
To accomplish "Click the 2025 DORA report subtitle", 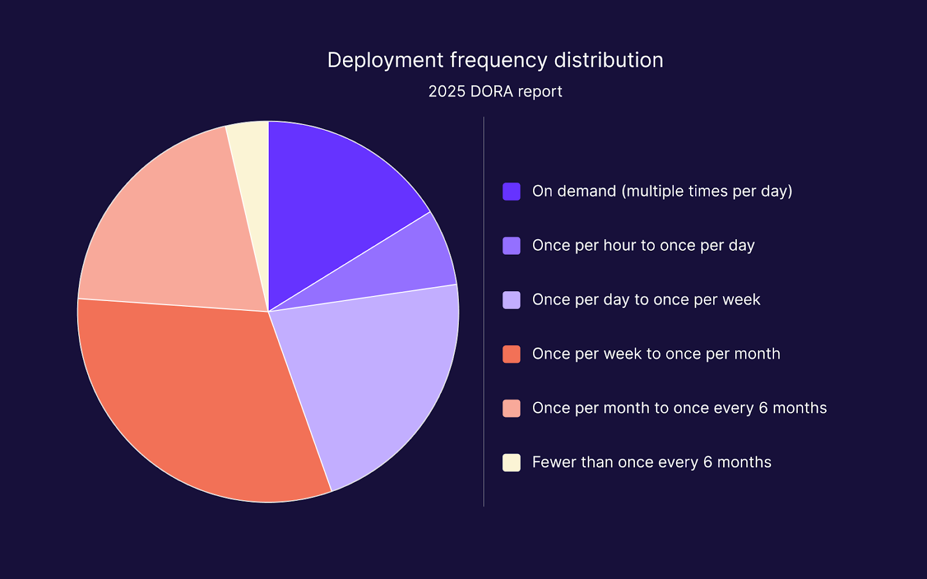I will [495, 91].
